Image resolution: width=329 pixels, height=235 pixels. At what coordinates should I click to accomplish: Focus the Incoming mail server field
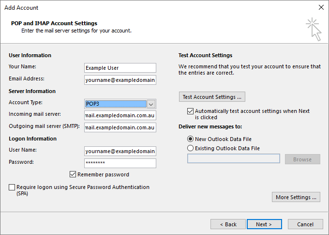coord(120,115)
